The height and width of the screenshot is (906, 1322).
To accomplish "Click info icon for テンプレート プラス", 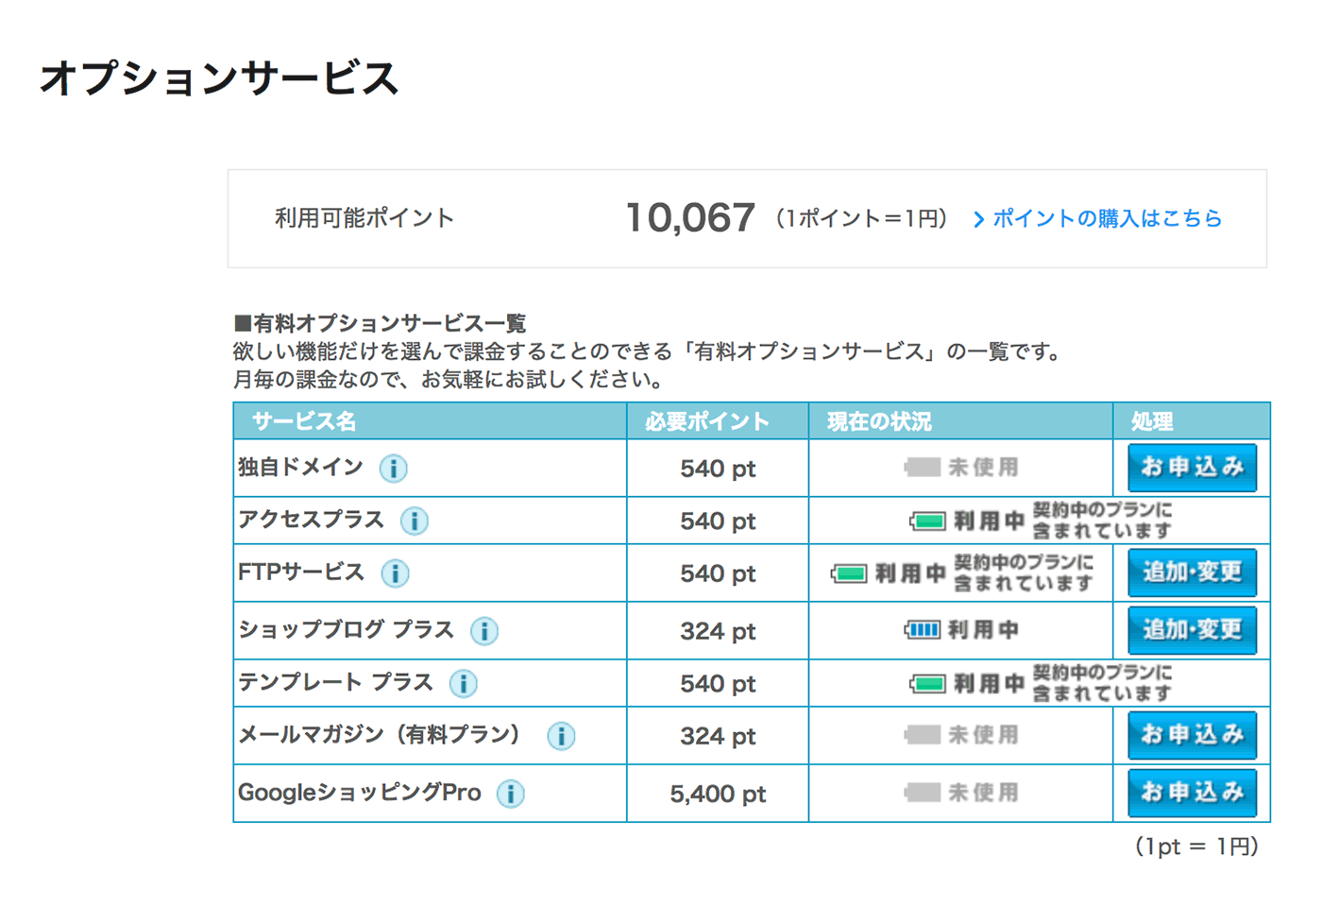I will pos(463,684).
